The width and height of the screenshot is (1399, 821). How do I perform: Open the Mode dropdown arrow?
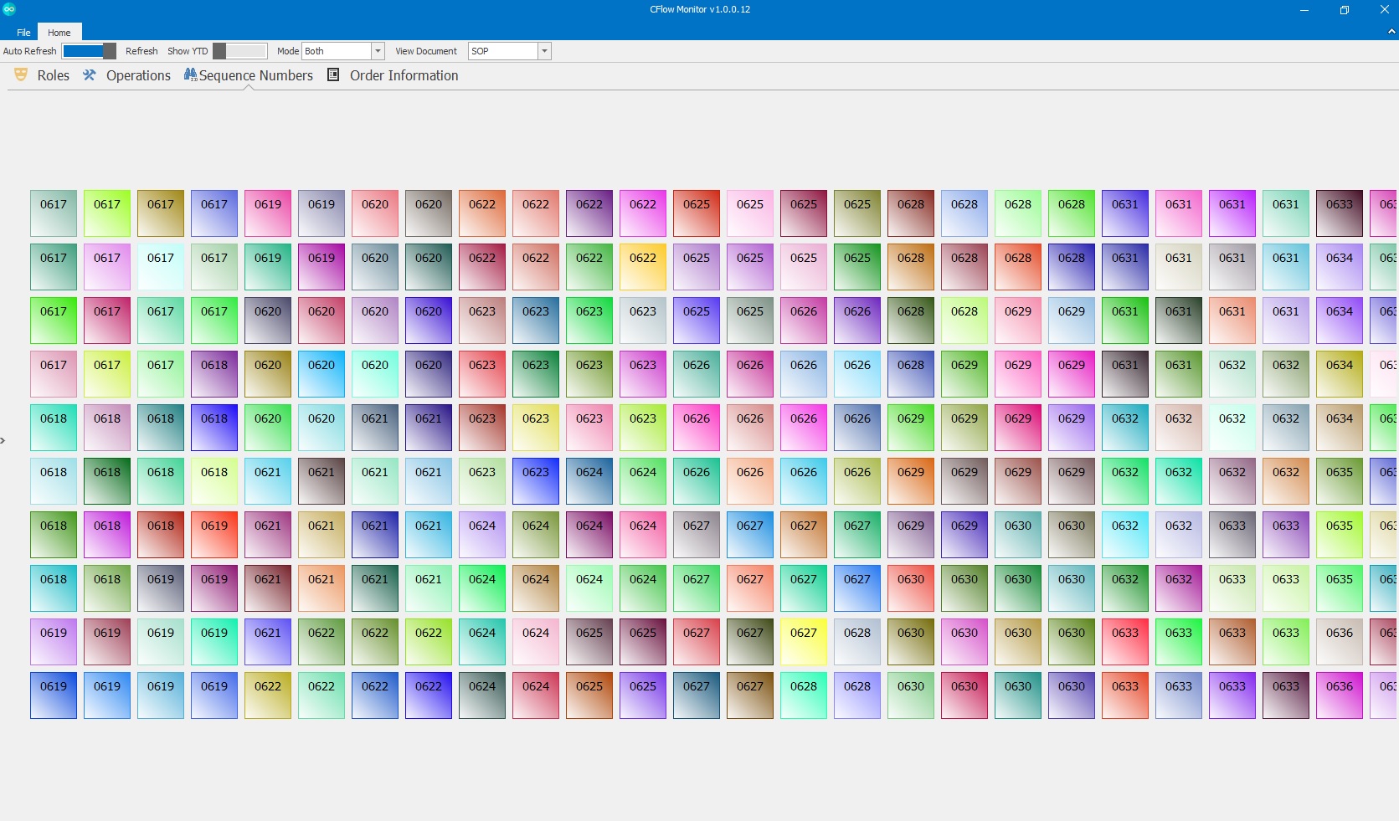(x=378, y=51)
